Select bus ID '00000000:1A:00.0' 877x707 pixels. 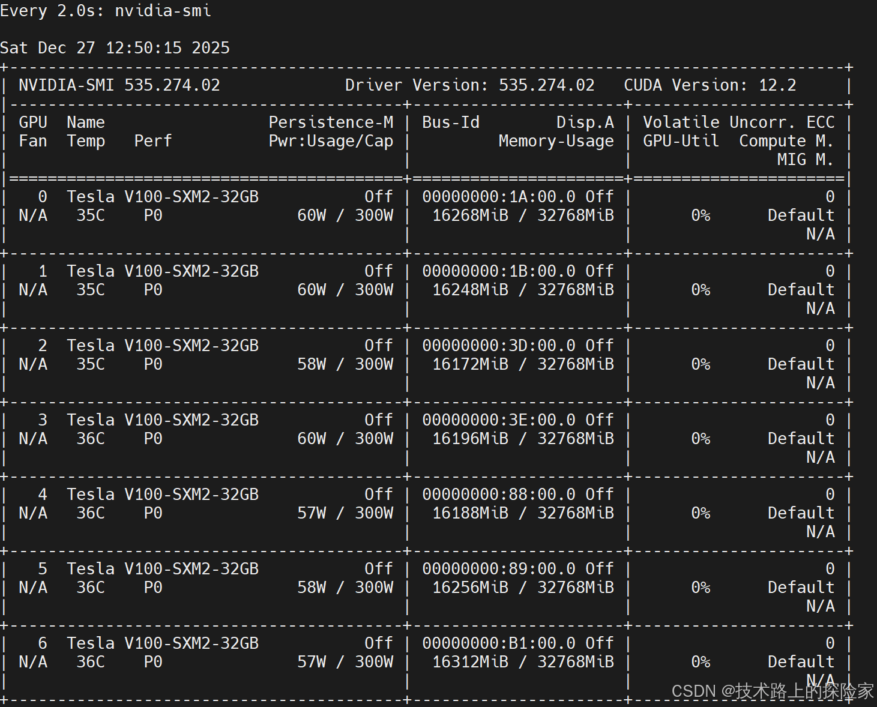pyautogui.click(x=499, y=197)
